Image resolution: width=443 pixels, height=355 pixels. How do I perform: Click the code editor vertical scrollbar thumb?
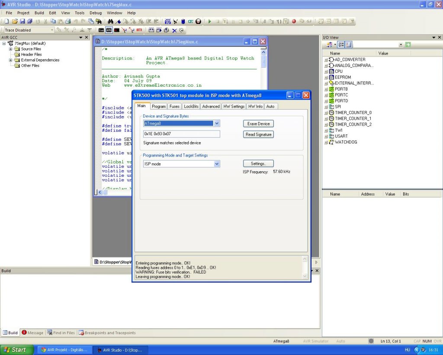click(x=263, y=61)
